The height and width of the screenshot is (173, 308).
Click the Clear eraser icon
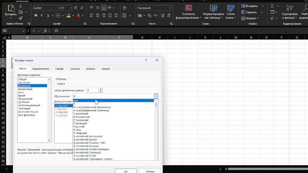(x=272, y=18)
